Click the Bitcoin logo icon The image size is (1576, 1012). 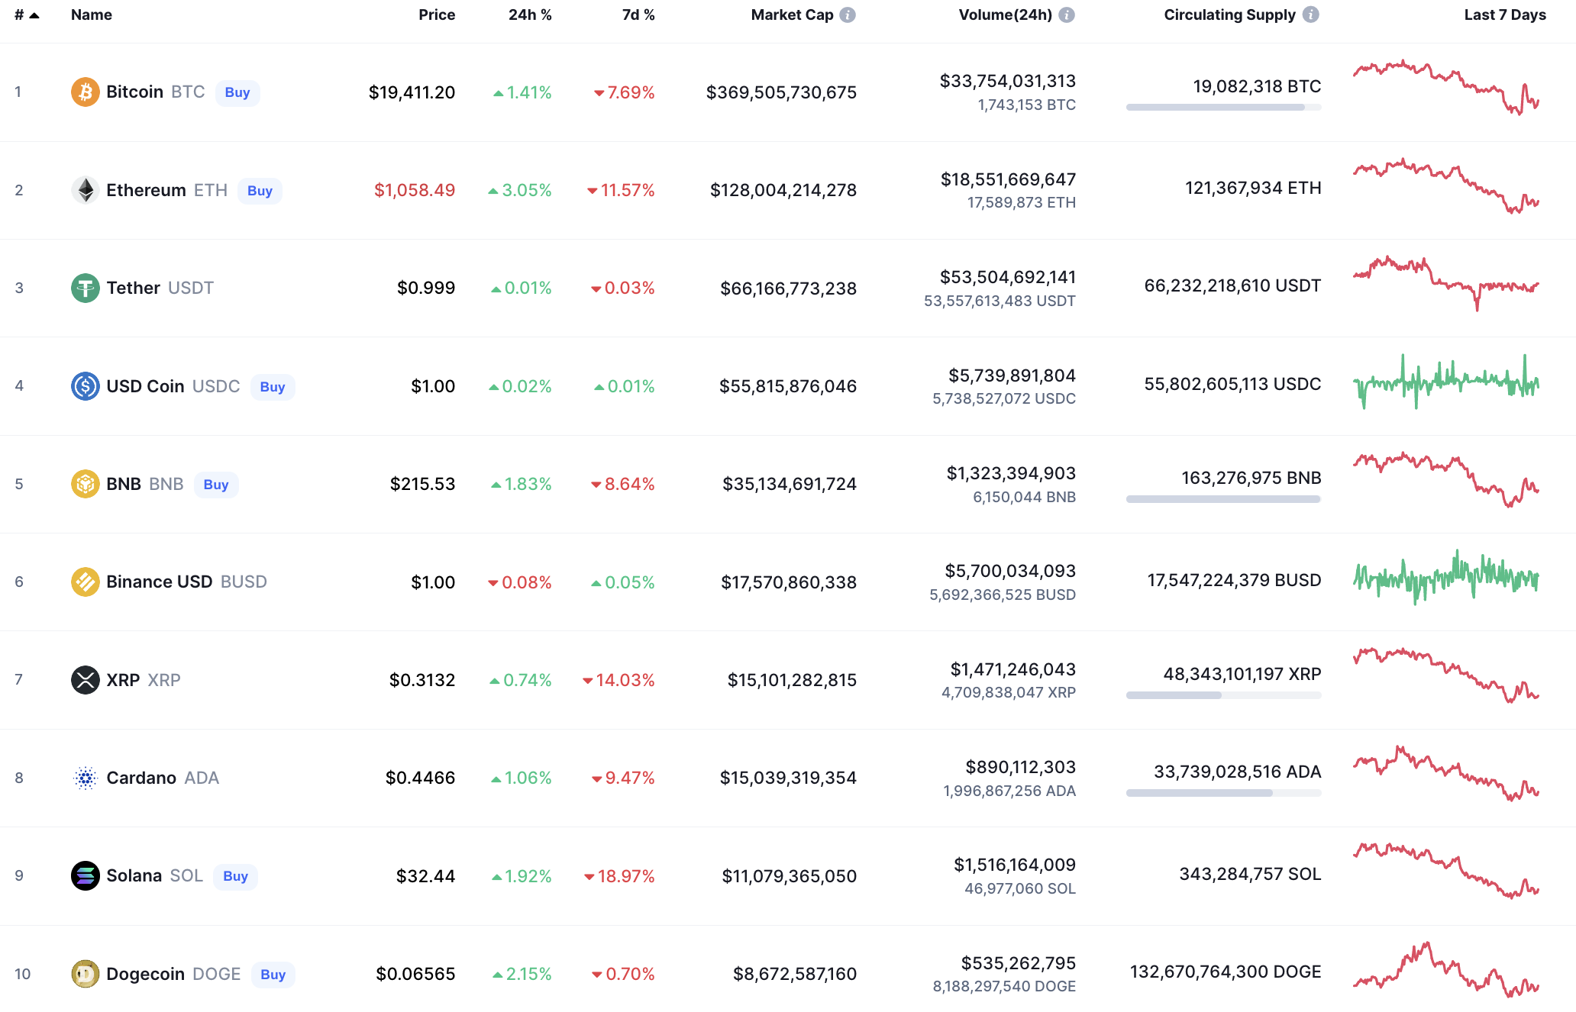click(x=85, y=92)
